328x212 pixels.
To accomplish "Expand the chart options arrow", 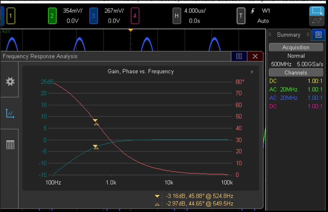I will [x=252, y=72].
